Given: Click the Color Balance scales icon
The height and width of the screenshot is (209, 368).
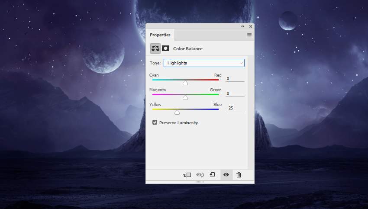Looking at the screenshot, I should 155,48.
